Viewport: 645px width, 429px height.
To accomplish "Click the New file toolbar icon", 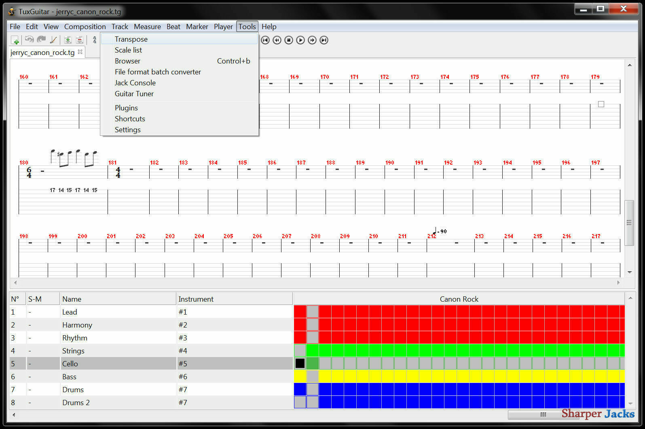I will 15,40.
